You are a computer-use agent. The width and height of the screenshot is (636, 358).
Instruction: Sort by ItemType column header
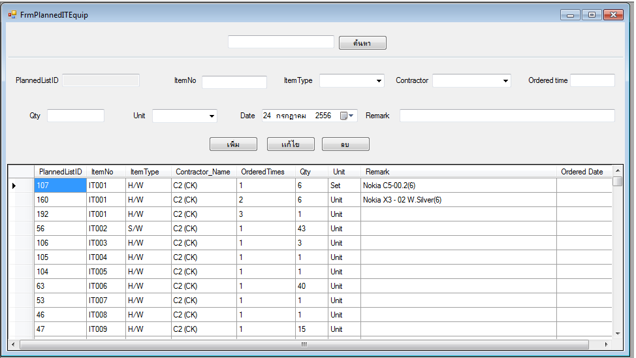[x=148, y=172]
